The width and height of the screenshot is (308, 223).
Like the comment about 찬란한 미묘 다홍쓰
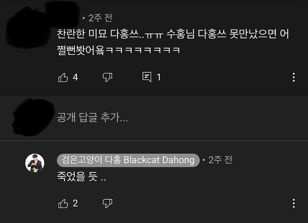63,78
